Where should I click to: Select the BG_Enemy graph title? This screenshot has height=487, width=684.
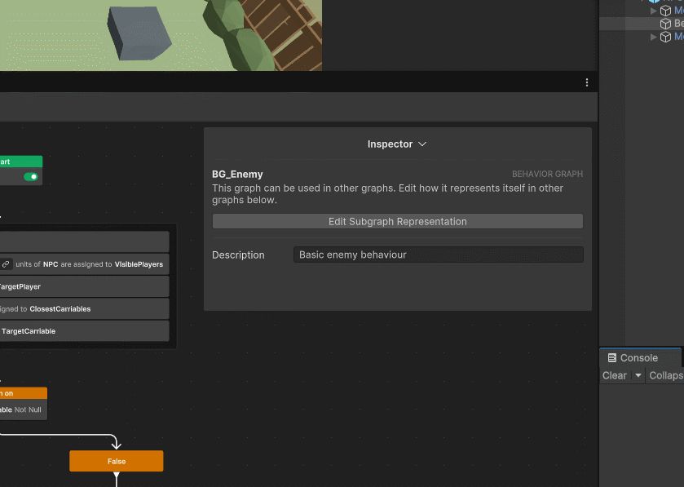pos(237,174)
